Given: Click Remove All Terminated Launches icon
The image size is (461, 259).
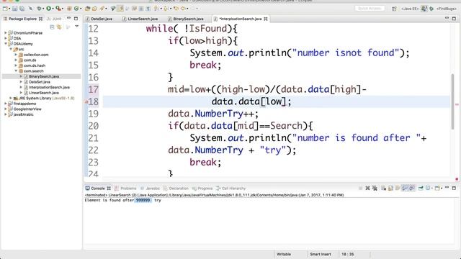Looking at the screenshot, I should (x=375, y=188).
